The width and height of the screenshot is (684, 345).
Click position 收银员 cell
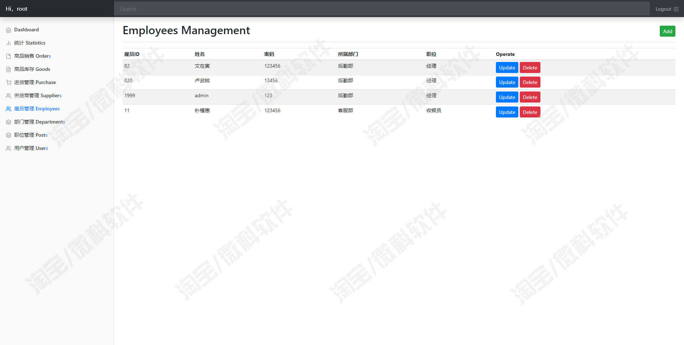coord(434,111)
